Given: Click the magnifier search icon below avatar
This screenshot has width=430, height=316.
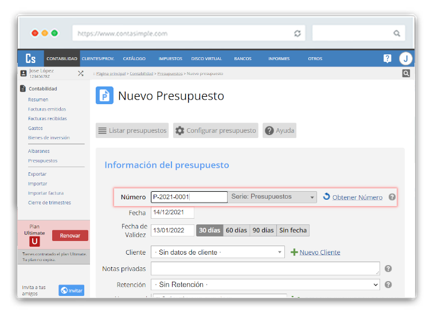Looking at the screenshot, I should tap(406, 73).
